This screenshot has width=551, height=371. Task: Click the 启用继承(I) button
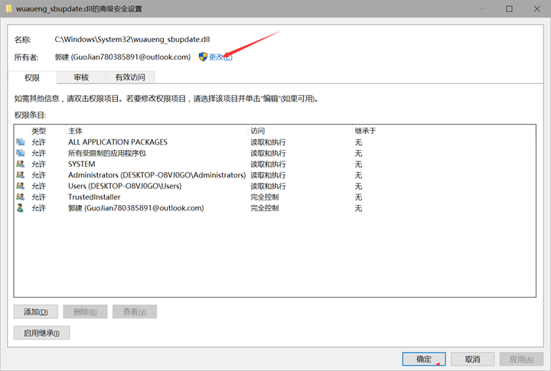tap(41, 333)
